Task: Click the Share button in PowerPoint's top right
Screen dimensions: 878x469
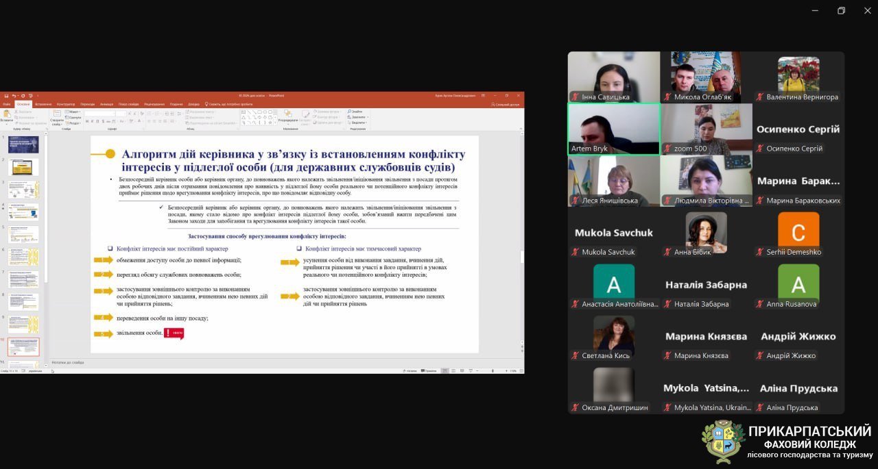Action: coord(506,104)
